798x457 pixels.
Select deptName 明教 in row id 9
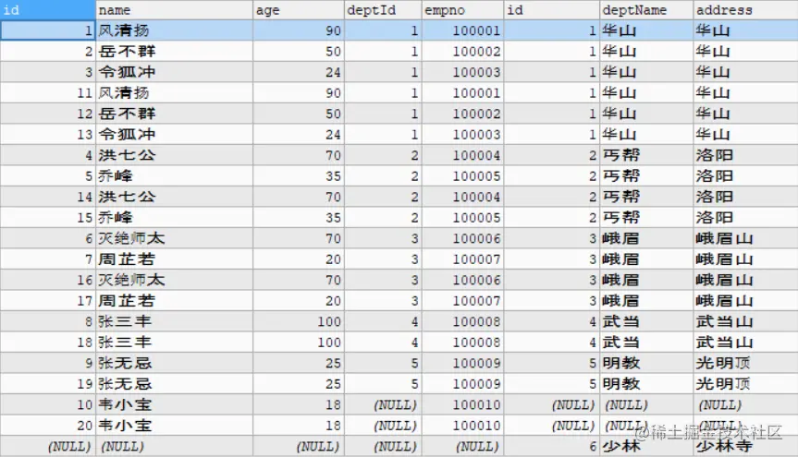(x=645, y=364)
